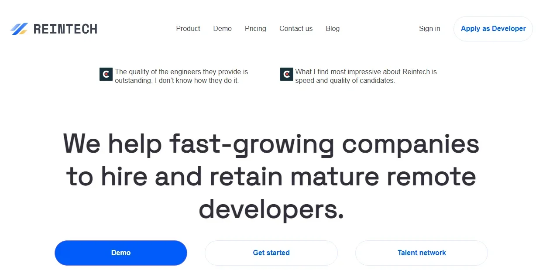Click the Clutch icon beside speed testimonial
553x270 pixels.
286,74
